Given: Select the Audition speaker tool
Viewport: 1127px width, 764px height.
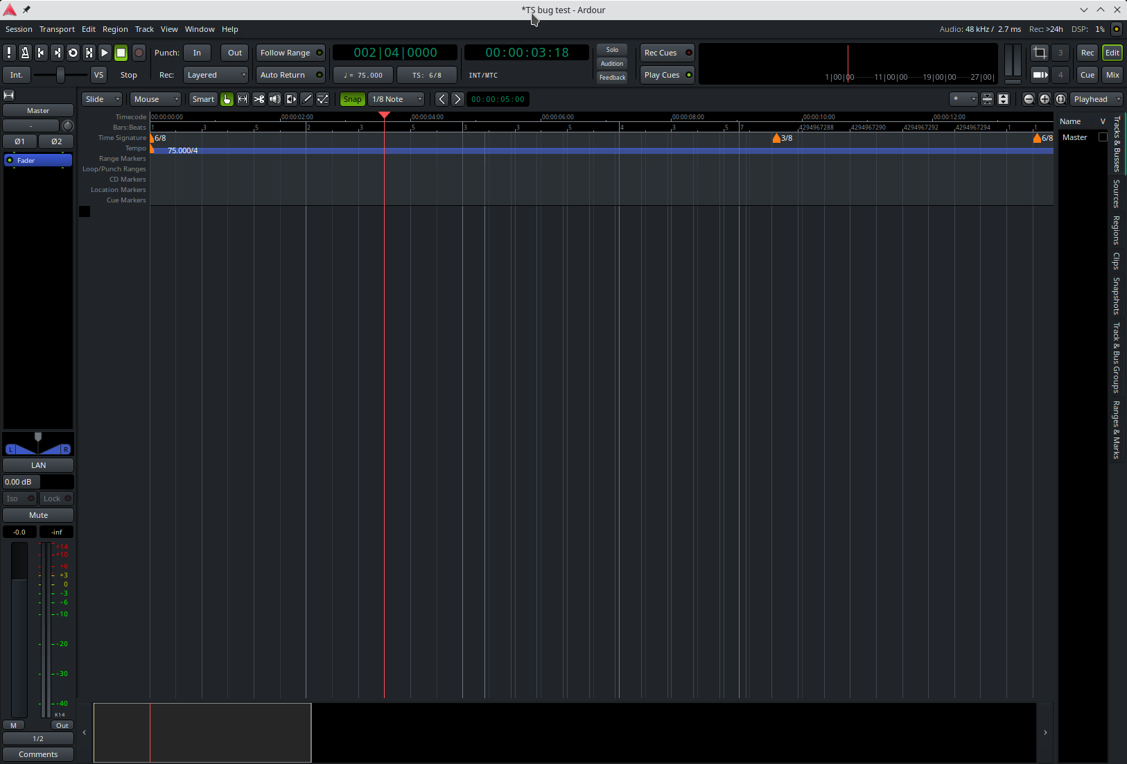Looking at the screenshot, I should tap(275, 99).
